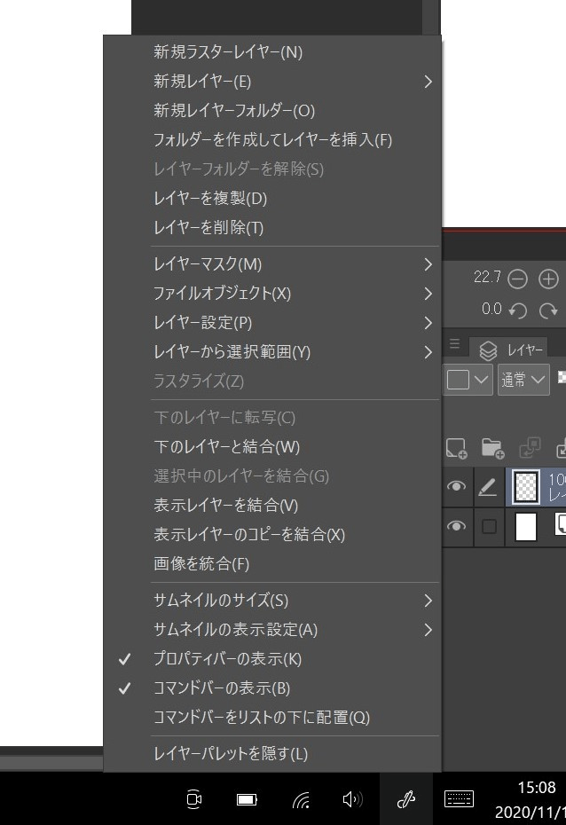Open the Wi-Fi network tray icon
The width and height of the screenshot is (566, 825).
[x=301, y=800]
